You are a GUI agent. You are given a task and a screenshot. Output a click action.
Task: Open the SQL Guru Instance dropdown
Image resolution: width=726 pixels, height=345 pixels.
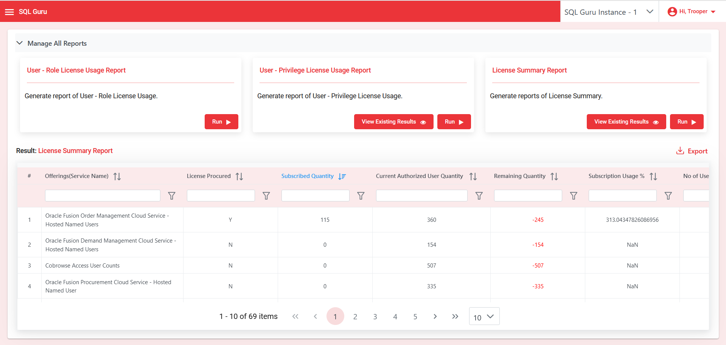point(609,12)
